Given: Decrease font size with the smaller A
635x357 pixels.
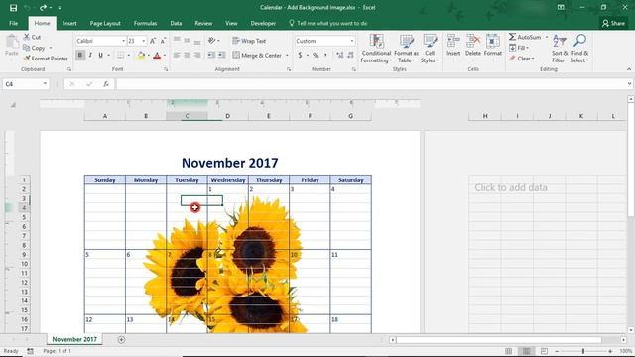Looking at the screenshot, I should [x=163, y=41].
